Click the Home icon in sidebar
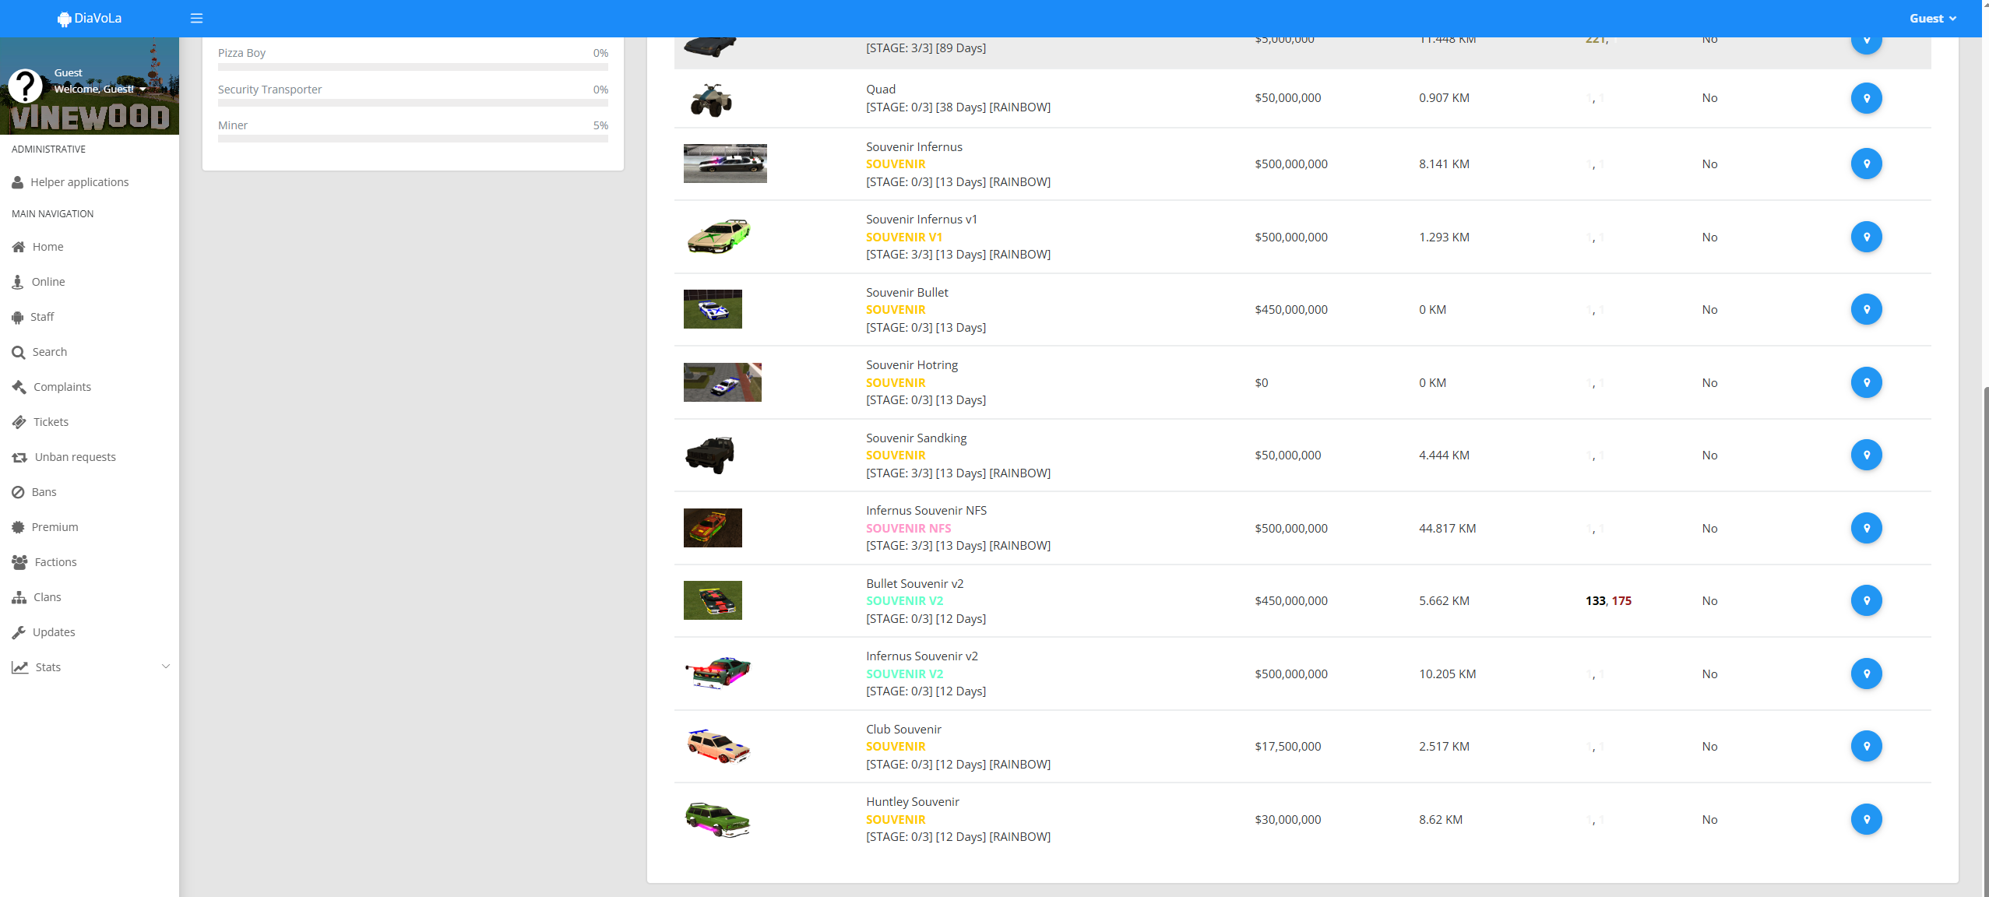 (x=19, y=247)
